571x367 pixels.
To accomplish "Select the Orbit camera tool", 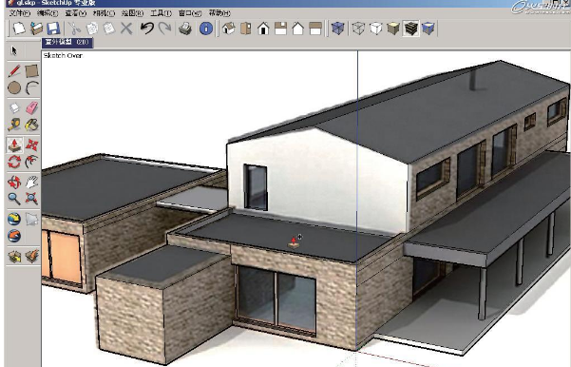I will [x=14, y=182].
